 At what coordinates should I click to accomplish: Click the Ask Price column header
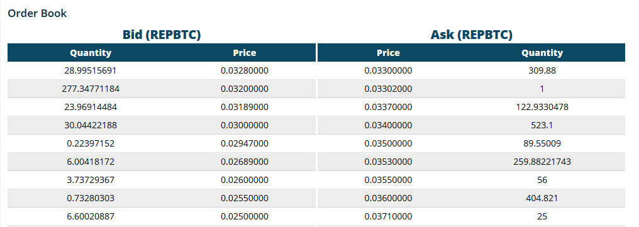[x=389, y=53]
